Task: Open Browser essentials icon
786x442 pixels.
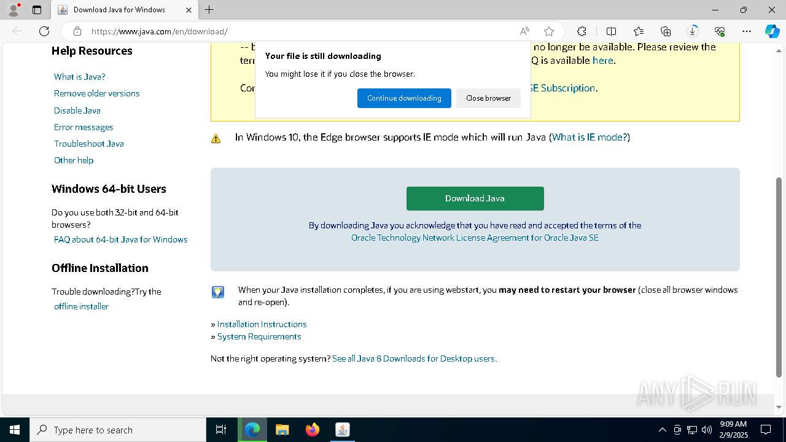Action: tap(720, 31)
